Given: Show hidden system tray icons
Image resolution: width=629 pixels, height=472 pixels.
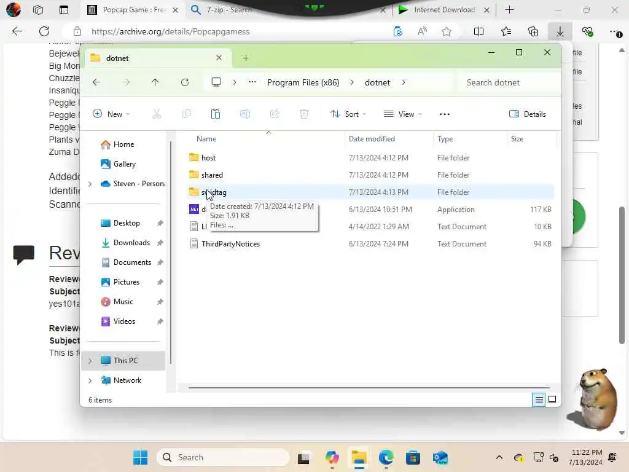Looking at the screenshot, I should pos(499,457).
